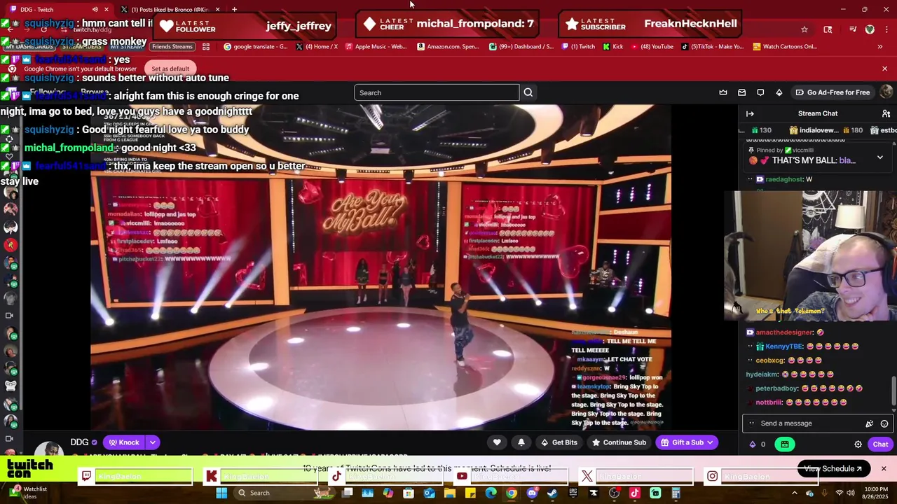Screen dimensions: 897x504
Task: Click the Windows Start button
Action: coord(221,493)
